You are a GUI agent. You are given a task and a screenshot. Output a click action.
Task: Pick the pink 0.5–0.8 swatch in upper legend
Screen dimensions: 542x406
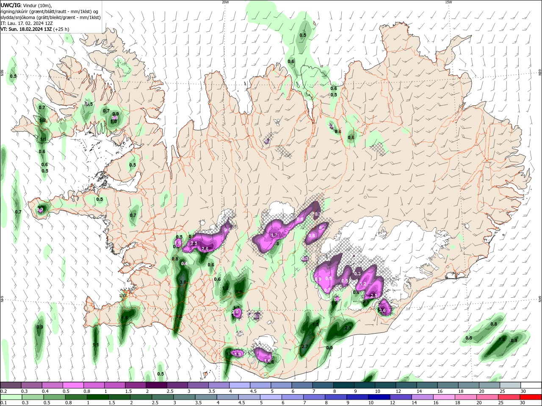coord(73,385)
